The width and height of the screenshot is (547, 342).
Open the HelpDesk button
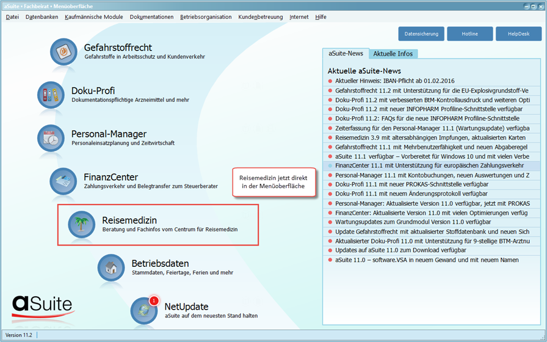point(518,34)
